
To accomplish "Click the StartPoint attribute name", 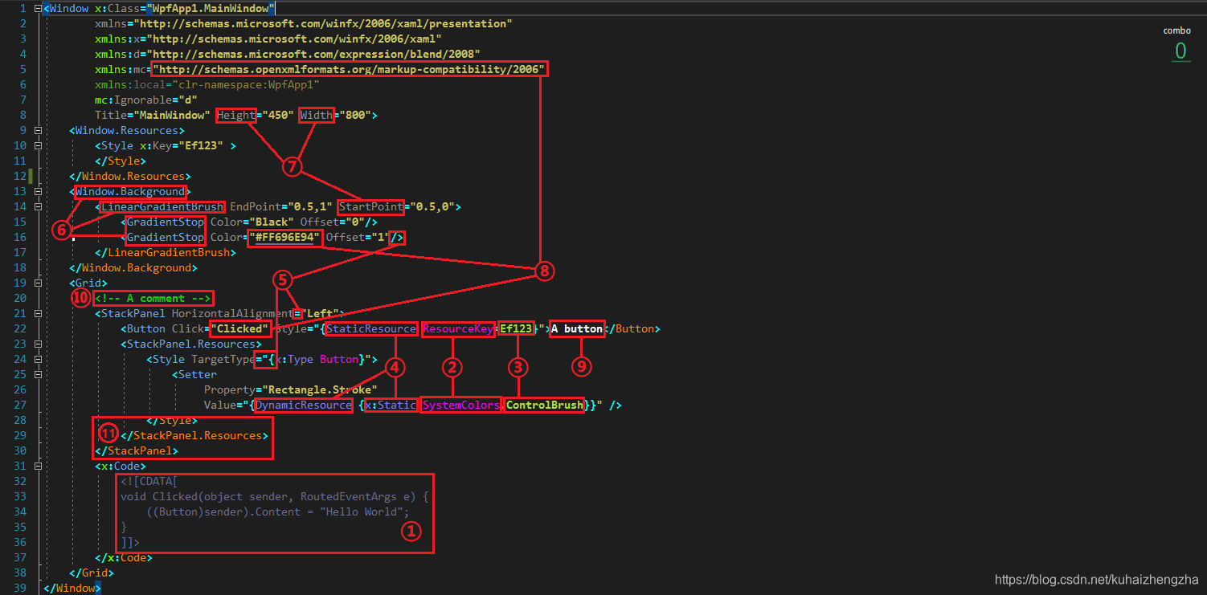I will coord(370,207).
